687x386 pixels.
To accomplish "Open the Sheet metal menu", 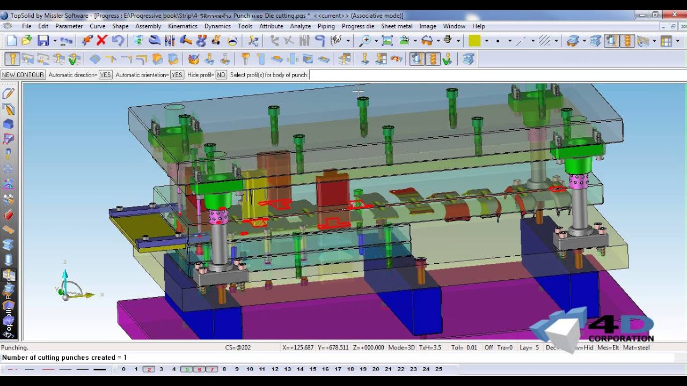I will (x=397, y=26).
